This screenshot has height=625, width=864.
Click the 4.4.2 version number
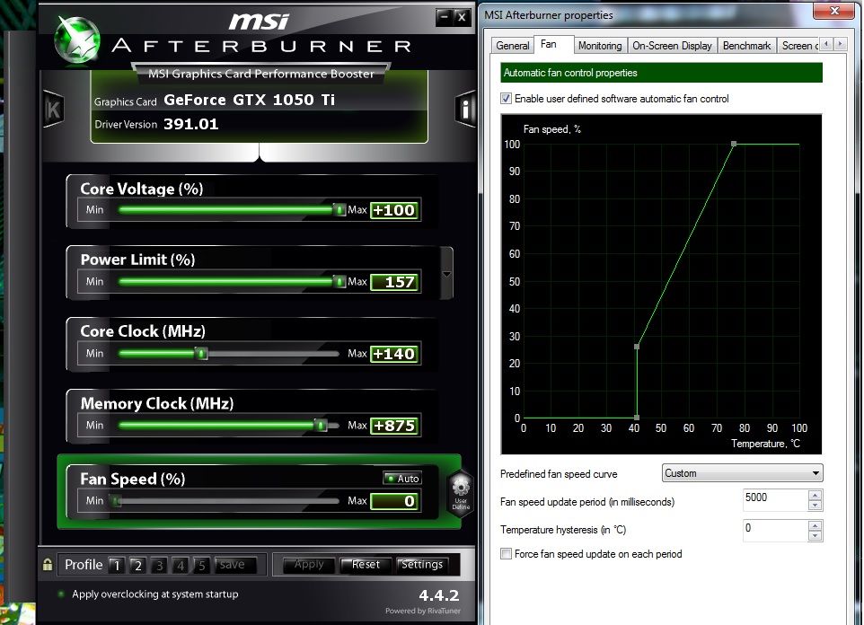(x=438, y=595)
